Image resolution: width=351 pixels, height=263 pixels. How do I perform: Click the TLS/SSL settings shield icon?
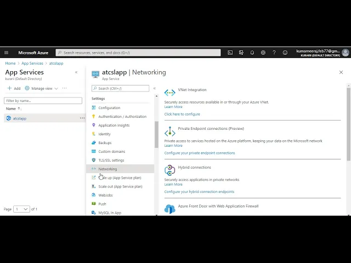click(x=94, y=160)
